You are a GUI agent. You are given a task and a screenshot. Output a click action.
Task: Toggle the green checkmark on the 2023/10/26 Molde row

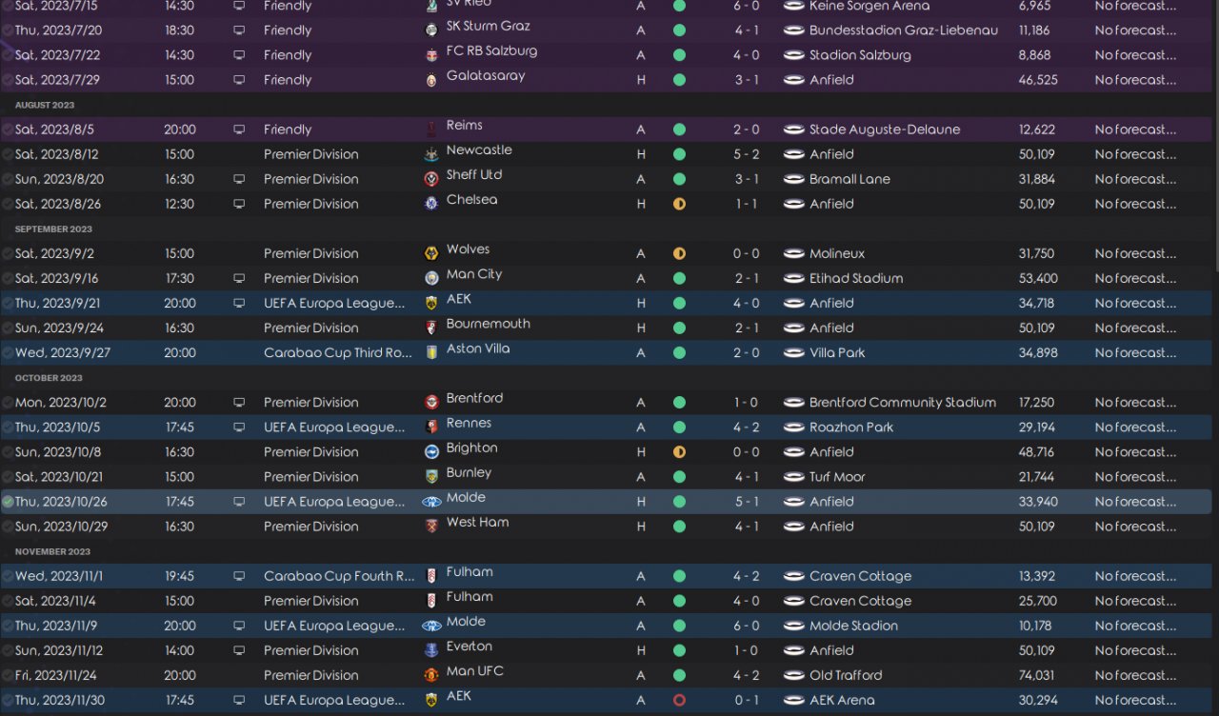(x=8, y=502)
